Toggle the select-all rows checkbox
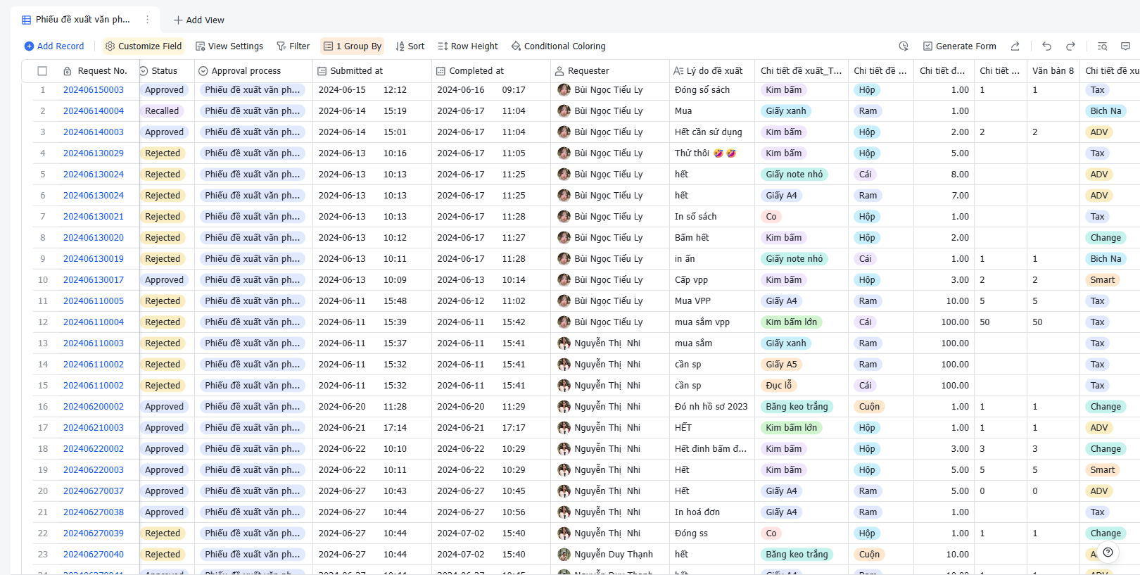The image size is (1140, 575). (x=42, y=71)
